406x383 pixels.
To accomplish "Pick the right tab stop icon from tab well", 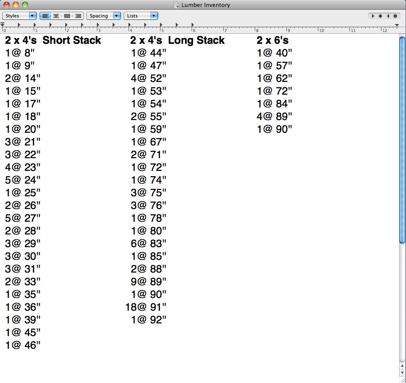I will pyautogui.click(x=388, y=16).
